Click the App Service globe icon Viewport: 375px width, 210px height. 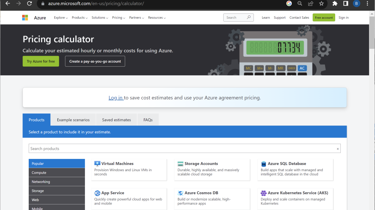97,193
